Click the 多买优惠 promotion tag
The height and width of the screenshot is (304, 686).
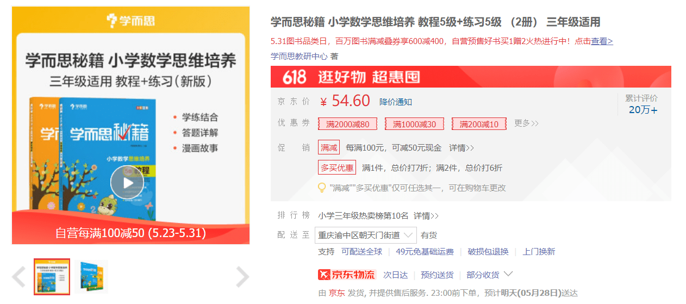point(336,167)
